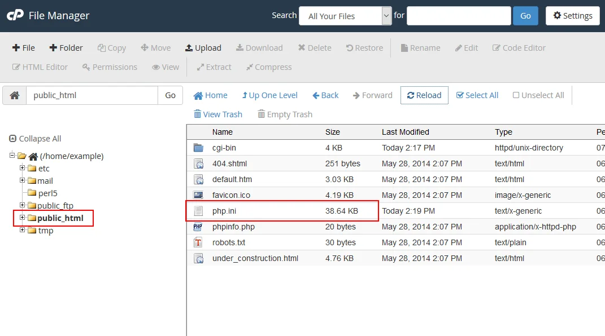605x336 pixels.
Task: Select the phpinfo.php file icon
Action: pos(198,227)
